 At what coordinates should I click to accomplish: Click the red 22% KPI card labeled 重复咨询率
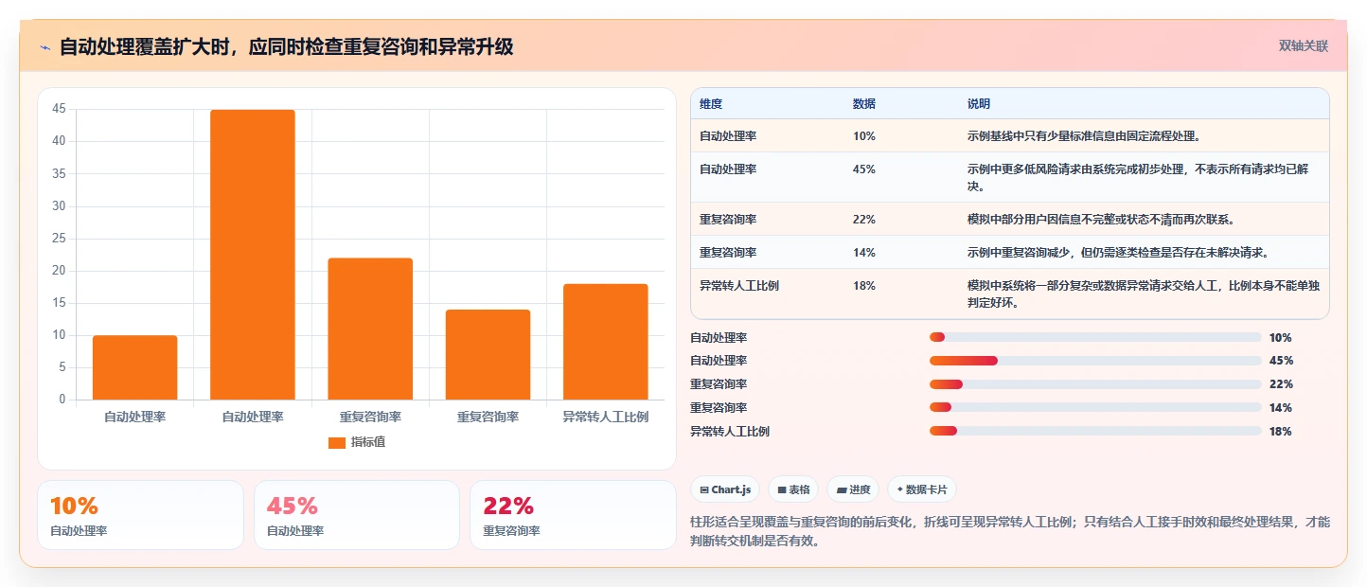(573, 515)
